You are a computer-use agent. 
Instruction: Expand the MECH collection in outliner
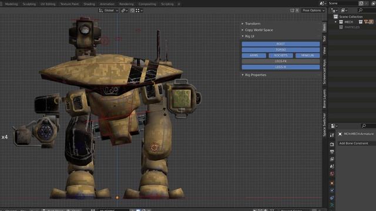(x=335, y=22)
